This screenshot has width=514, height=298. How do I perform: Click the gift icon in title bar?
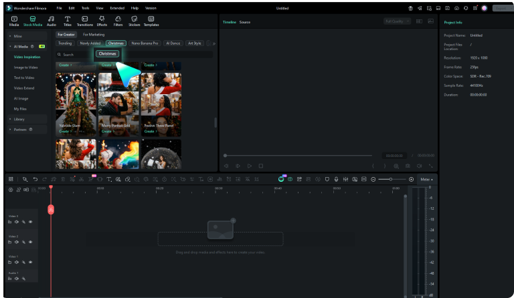(x=410, y=8)
